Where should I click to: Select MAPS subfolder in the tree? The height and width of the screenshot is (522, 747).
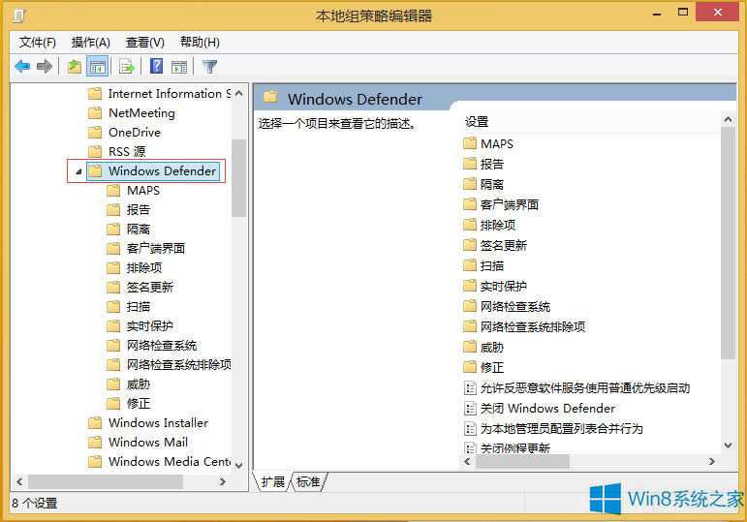point(143,191)
